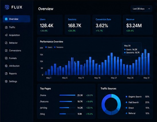Click the Referral legend dot

tap(126, 113)
